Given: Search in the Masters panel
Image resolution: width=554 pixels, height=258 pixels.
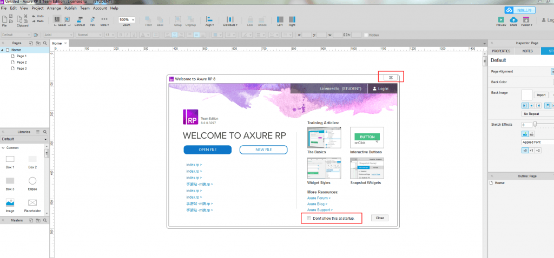Looking at the screenshot, I should 45,220.
